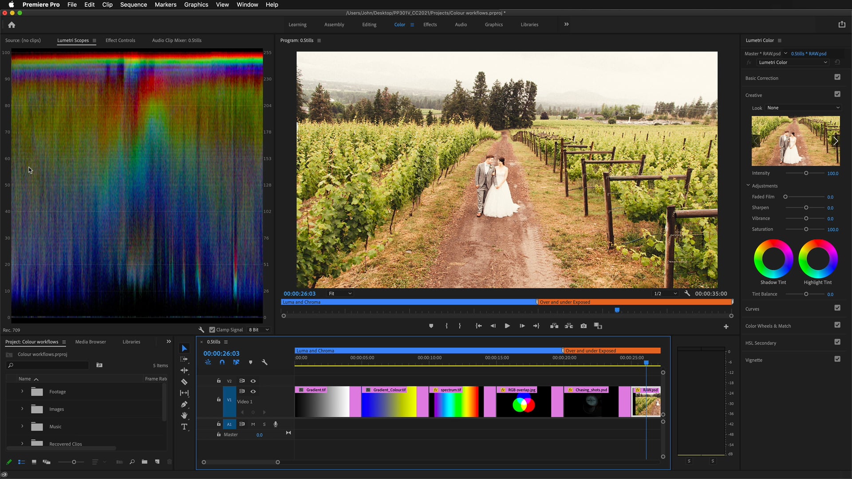Open the 1/2 playback resolution dropdown

pyautogui.click(x=665, y=294)
